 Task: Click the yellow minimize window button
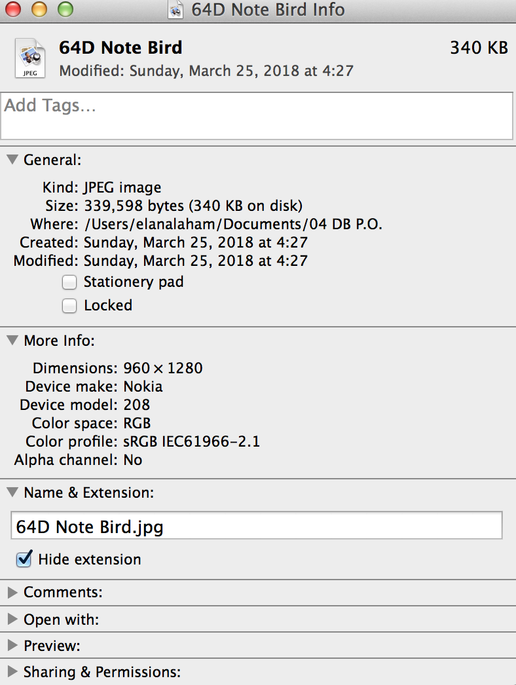39,9
